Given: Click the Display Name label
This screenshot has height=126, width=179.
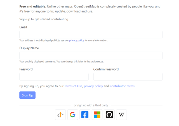Looking at the screenshot, I should pyautogui.click(x=29, y=48).
